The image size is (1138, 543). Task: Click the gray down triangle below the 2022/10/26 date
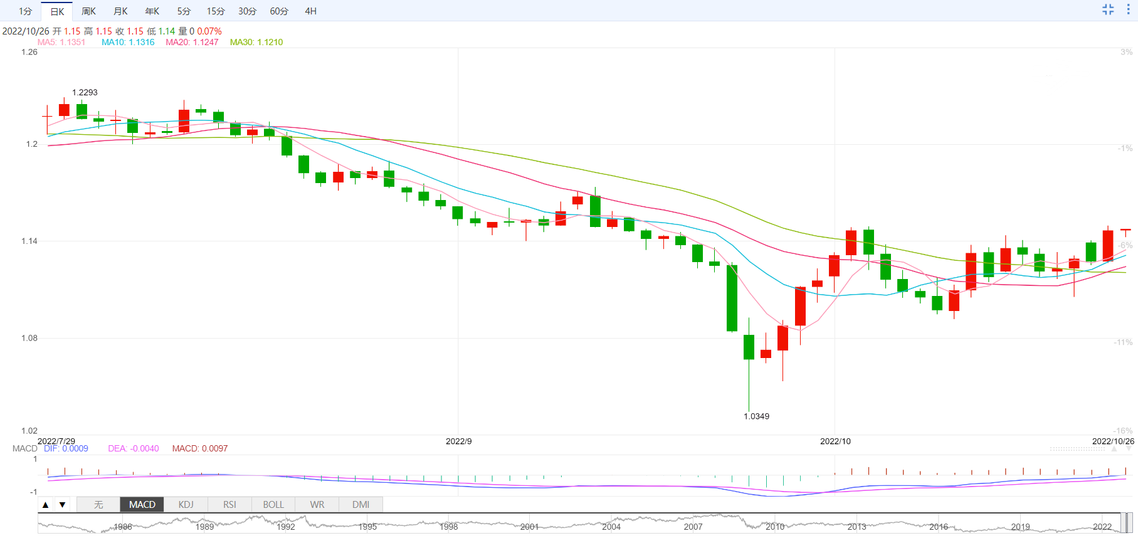(x=1129, y=449)
